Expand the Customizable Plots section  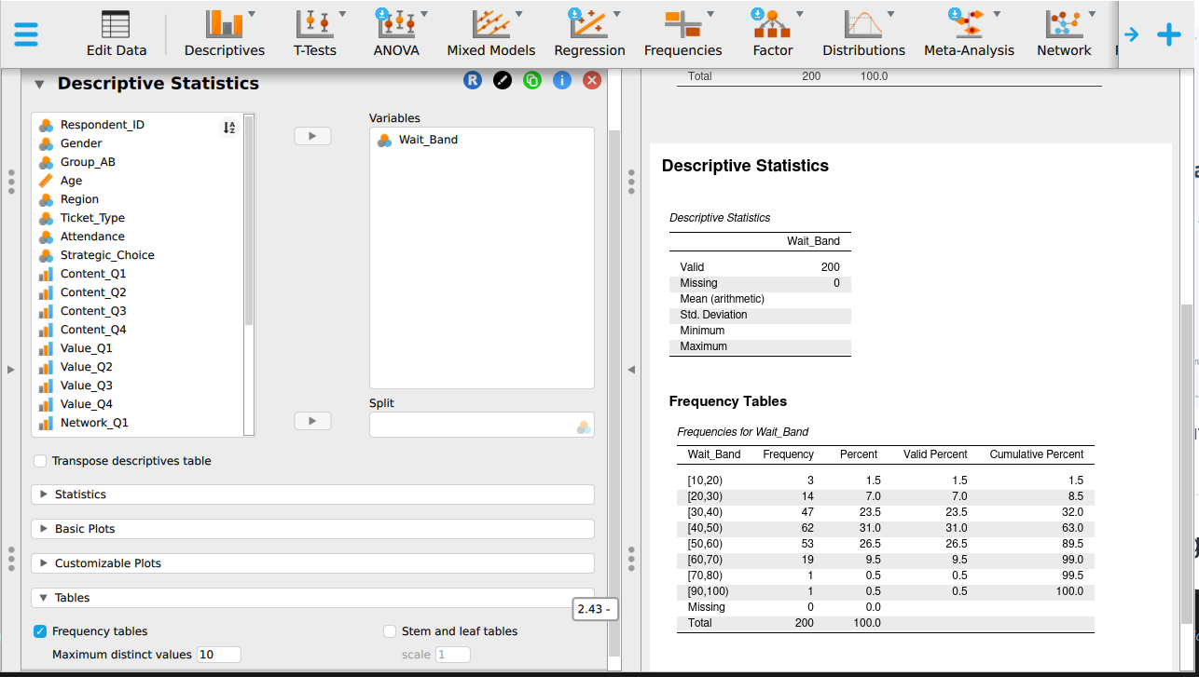(313, 563)
